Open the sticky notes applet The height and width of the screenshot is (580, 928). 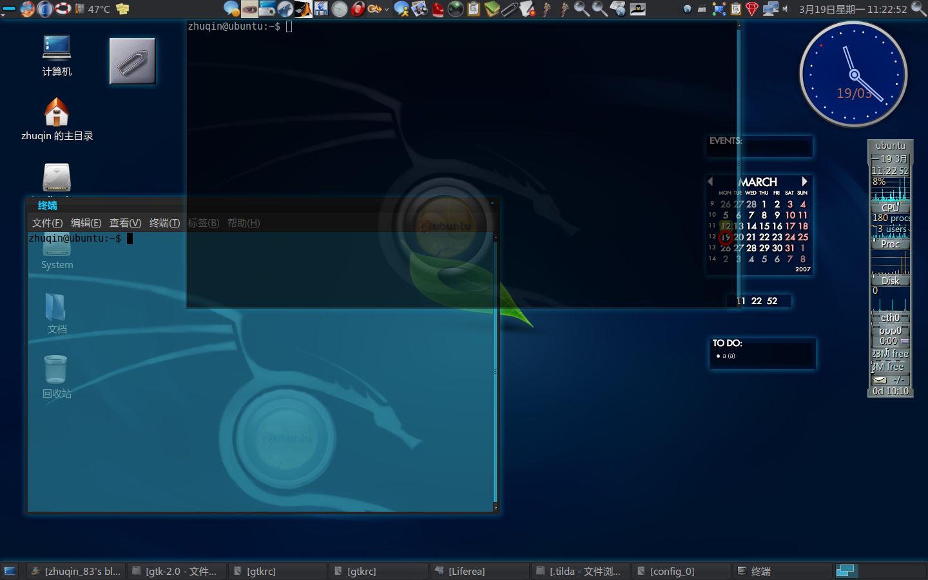point(122,9)
